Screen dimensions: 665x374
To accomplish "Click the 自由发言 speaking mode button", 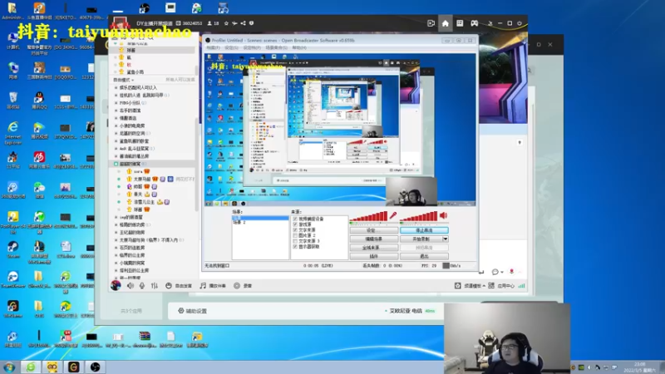I will (x=179, y=285).
